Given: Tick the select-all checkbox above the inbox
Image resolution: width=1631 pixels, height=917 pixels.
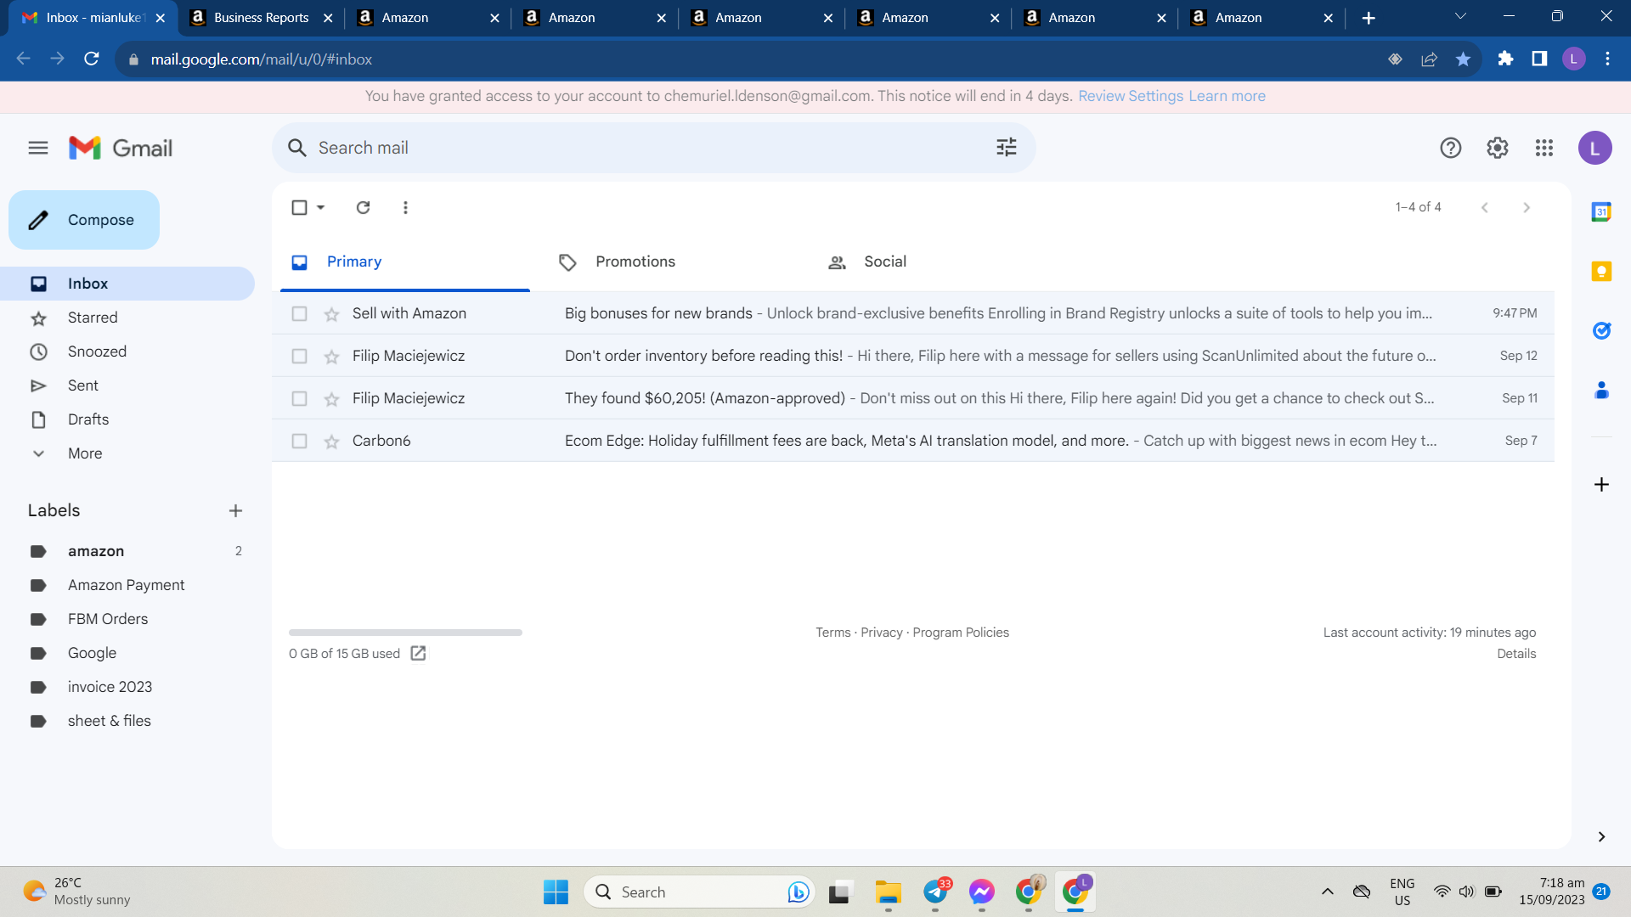Looking at the screenshot, I should 299,207.
